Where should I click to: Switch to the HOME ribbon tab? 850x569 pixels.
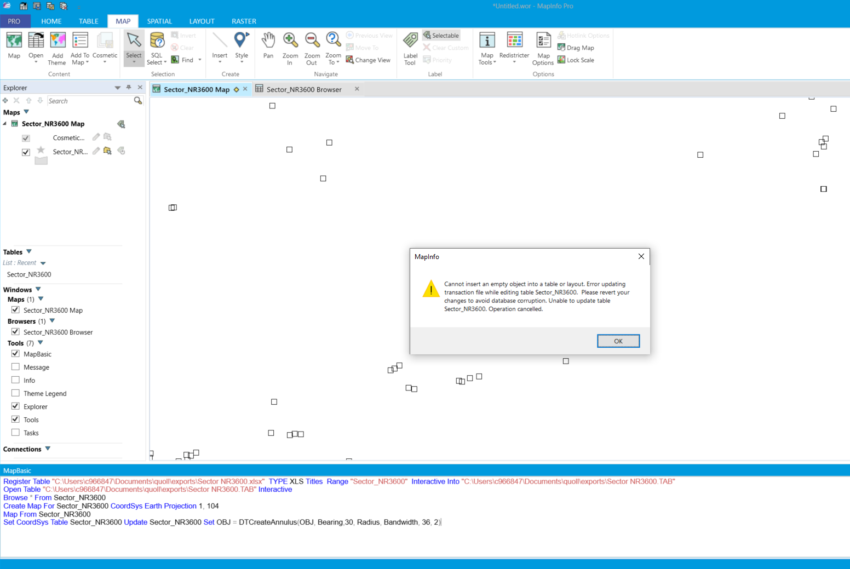(x=51, y=21)
